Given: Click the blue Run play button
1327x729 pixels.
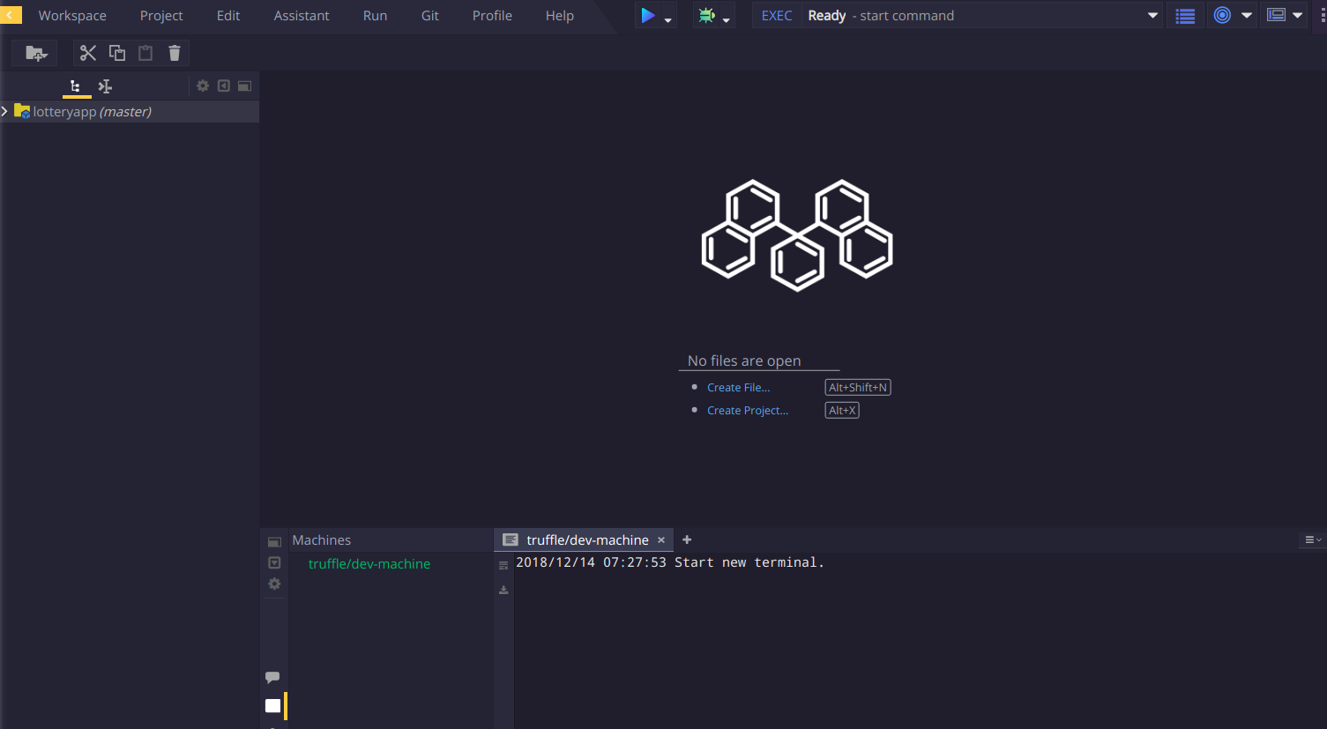Looking at the screenshot, I should [648, 15].
